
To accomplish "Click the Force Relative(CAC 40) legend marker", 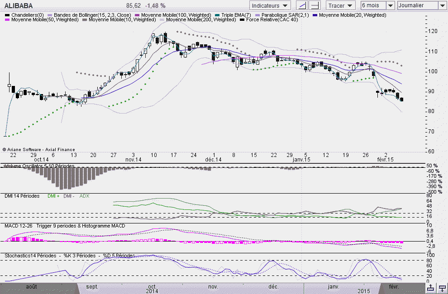I will pos(243,20).
